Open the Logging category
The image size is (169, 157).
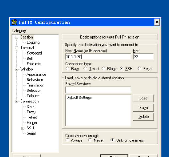(33, 43)
